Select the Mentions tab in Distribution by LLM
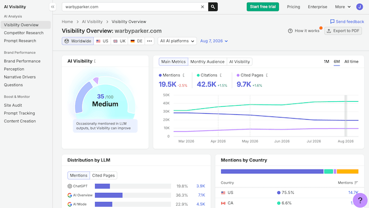369x208 pixels. pyautogui.click(x=79, y=175)
